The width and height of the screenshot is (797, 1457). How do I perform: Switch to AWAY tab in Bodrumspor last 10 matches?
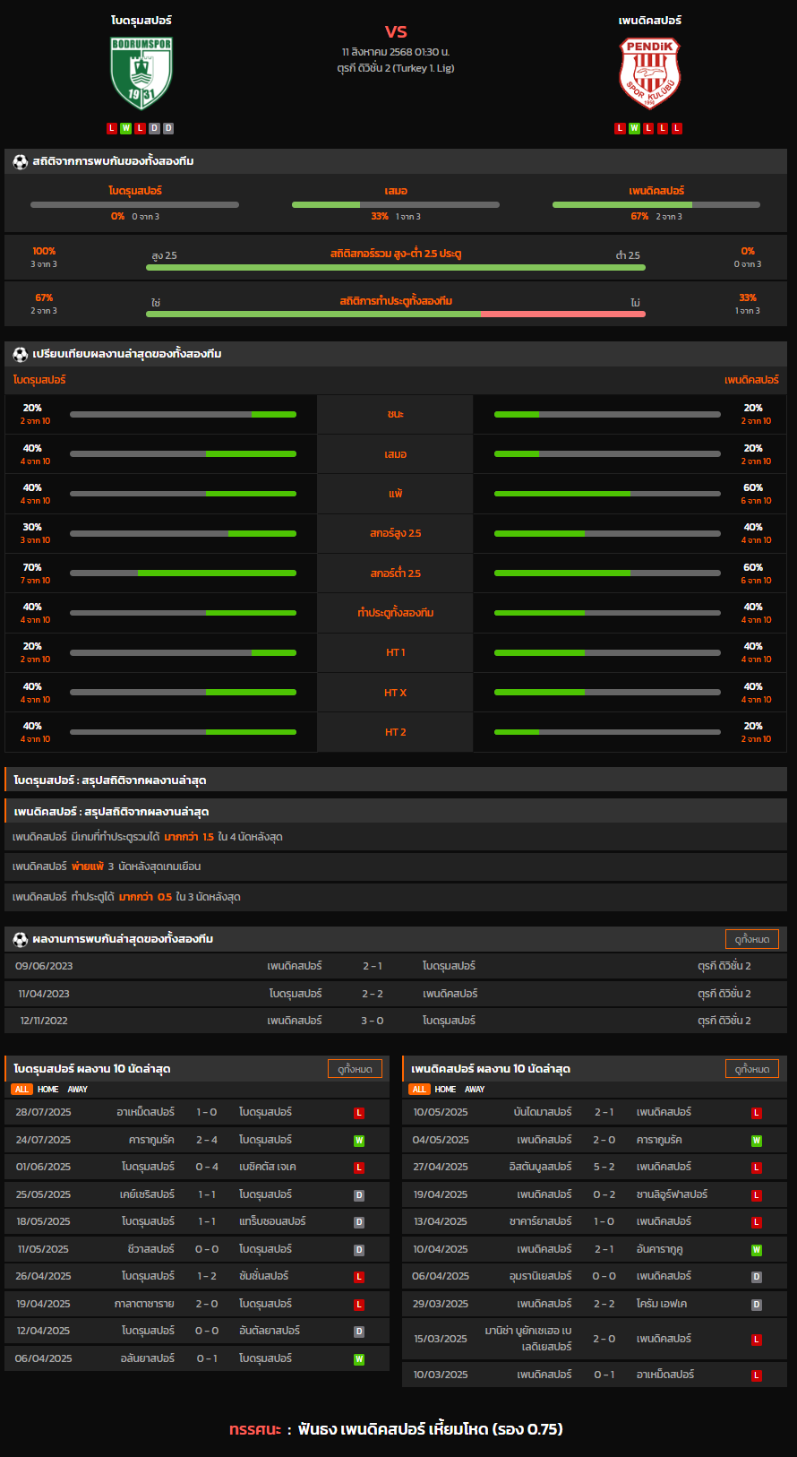click(78, 1090)
